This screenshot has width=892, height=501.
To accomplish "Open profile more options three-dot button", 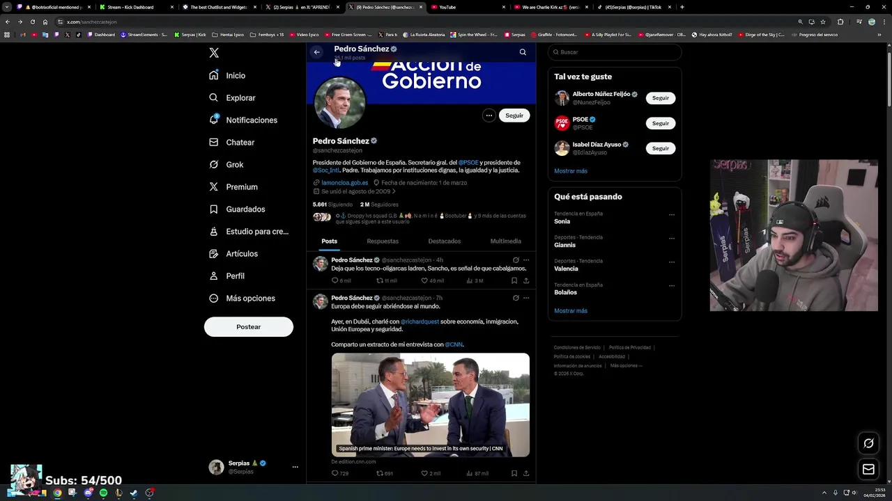I will point(489,116).
